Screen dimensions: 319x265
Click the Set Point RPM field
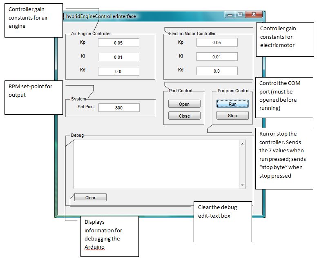[x=119, y=108]
